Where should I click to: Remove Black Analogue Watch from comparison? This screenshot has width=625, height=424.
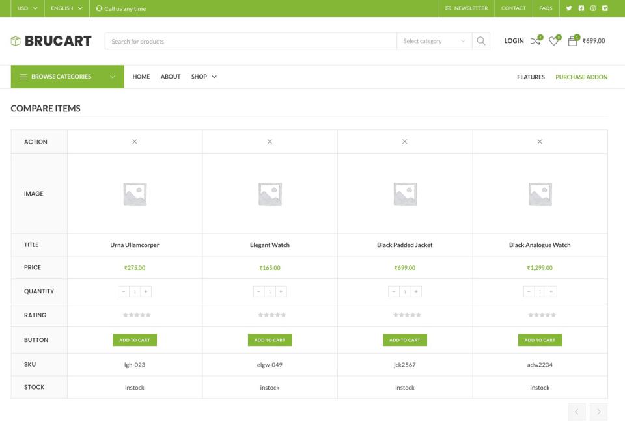[x=540, y=142]
